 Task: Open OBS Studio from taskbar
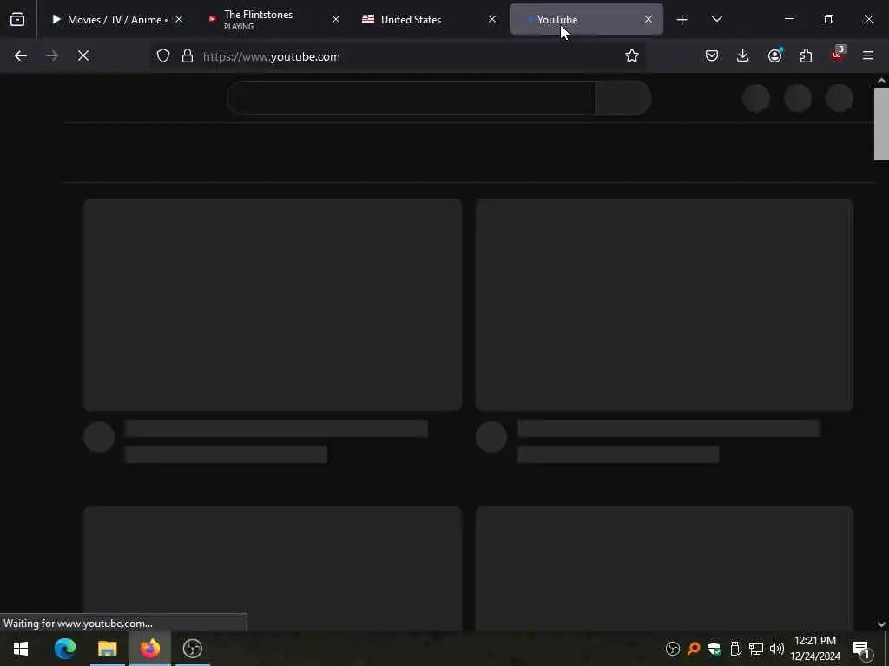pos(192,649)
